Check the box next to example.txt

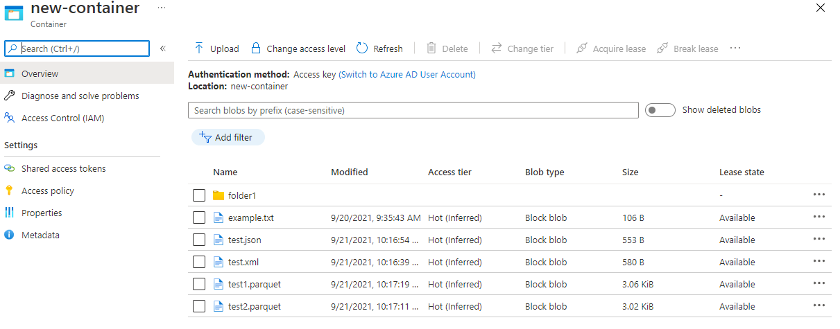[x=199, y=217]
